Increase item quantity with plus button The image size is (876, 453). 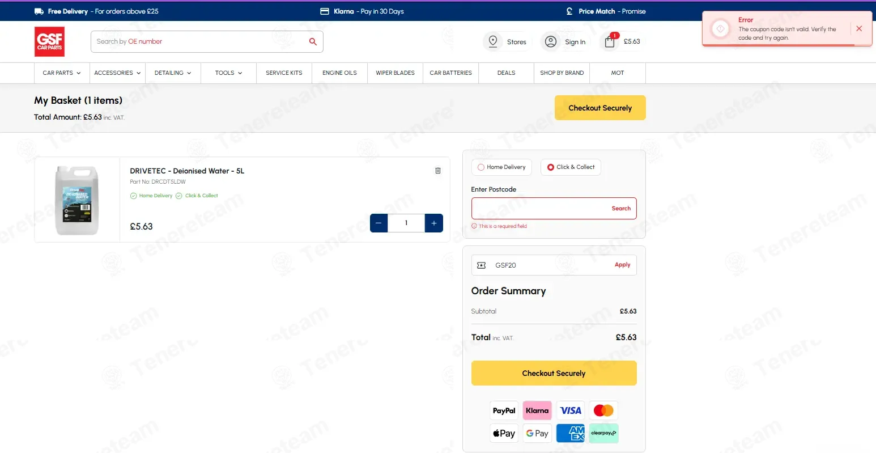(433, 223)
